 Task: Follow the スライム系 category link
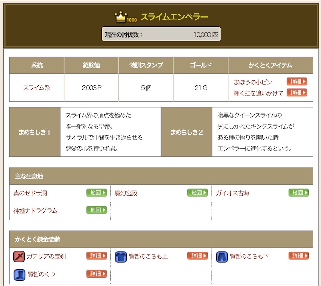tap(37, 88)
